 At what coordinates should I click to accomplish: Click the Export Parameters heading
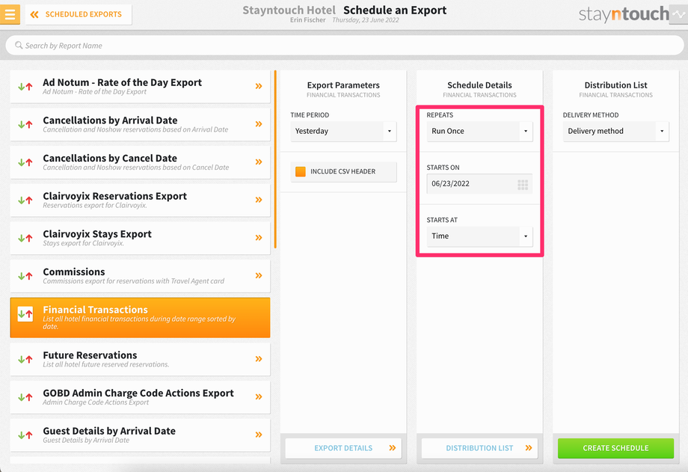(x=343, y=85)
